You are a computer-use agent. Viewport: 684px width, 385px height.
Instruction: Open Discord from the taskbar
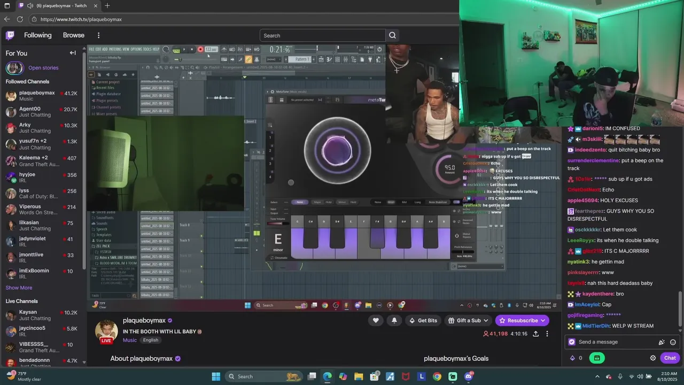coord(469,376)
